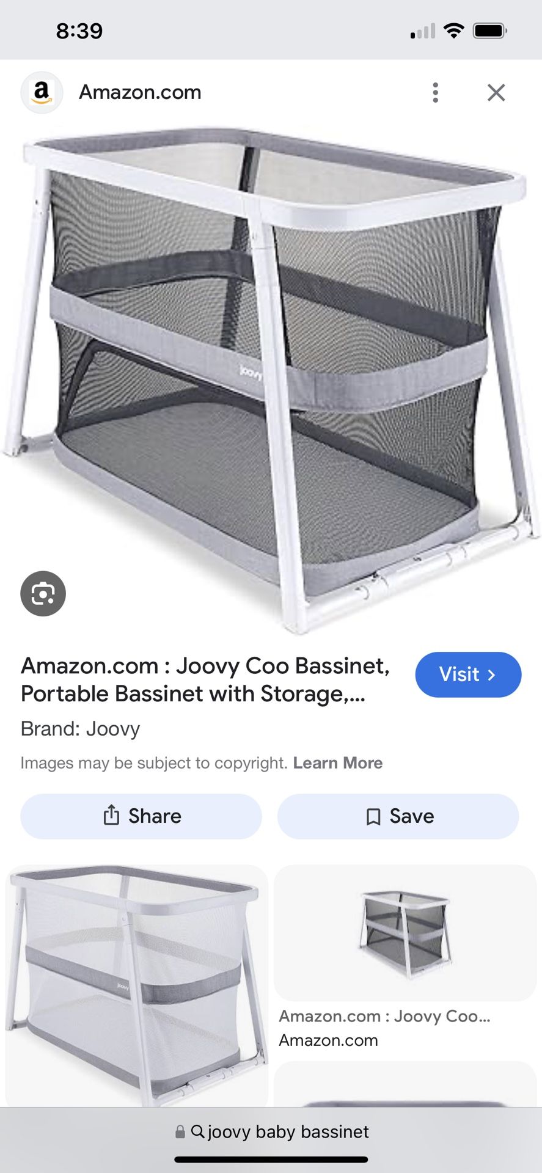
Task: Click the blue Visit button
Action: (468, 674)
